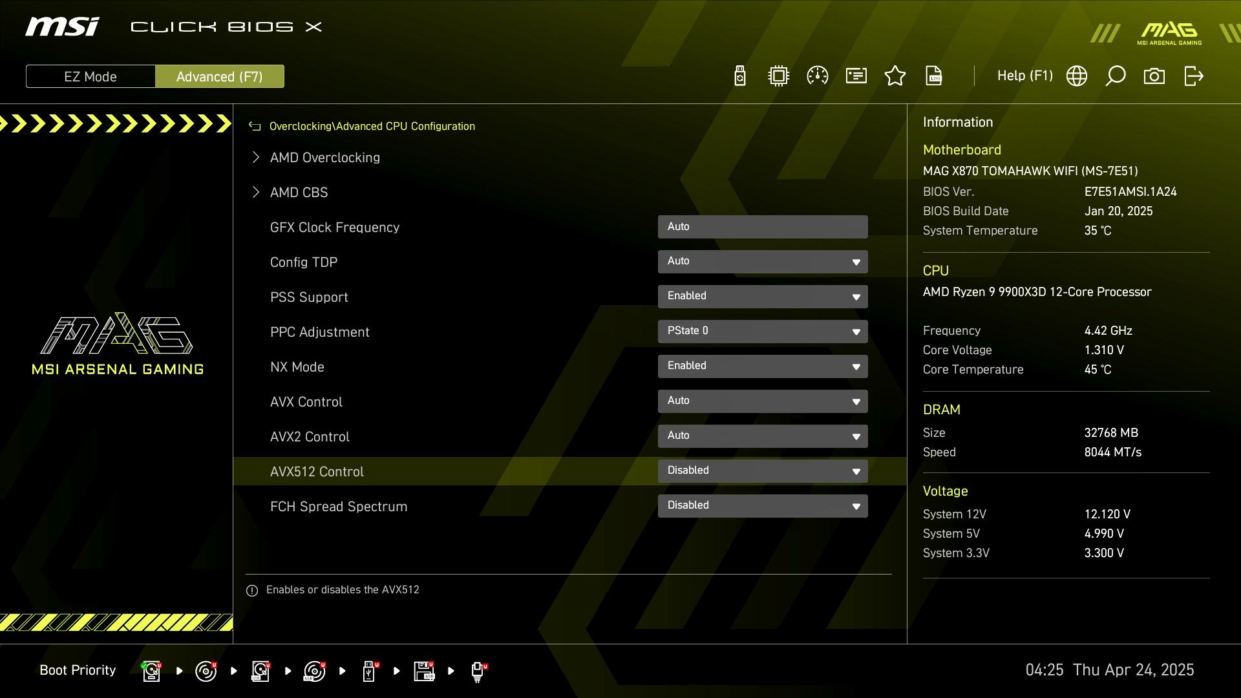Click the search magnifier icon

[1116, 76]
